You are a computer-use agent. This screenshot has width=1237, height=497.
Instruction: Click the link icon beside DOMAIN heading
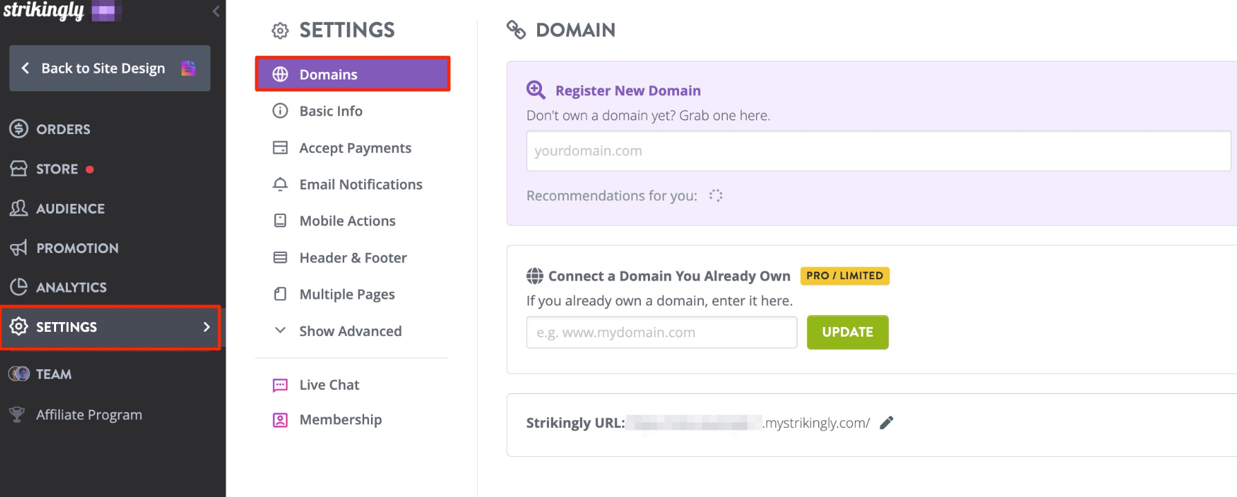pos(516,30)
